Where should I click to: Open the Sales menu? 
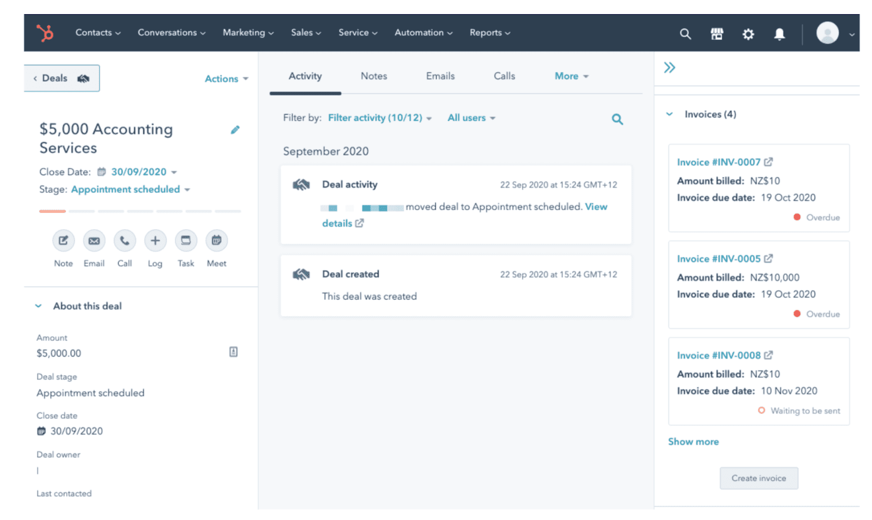coord(306,33)
